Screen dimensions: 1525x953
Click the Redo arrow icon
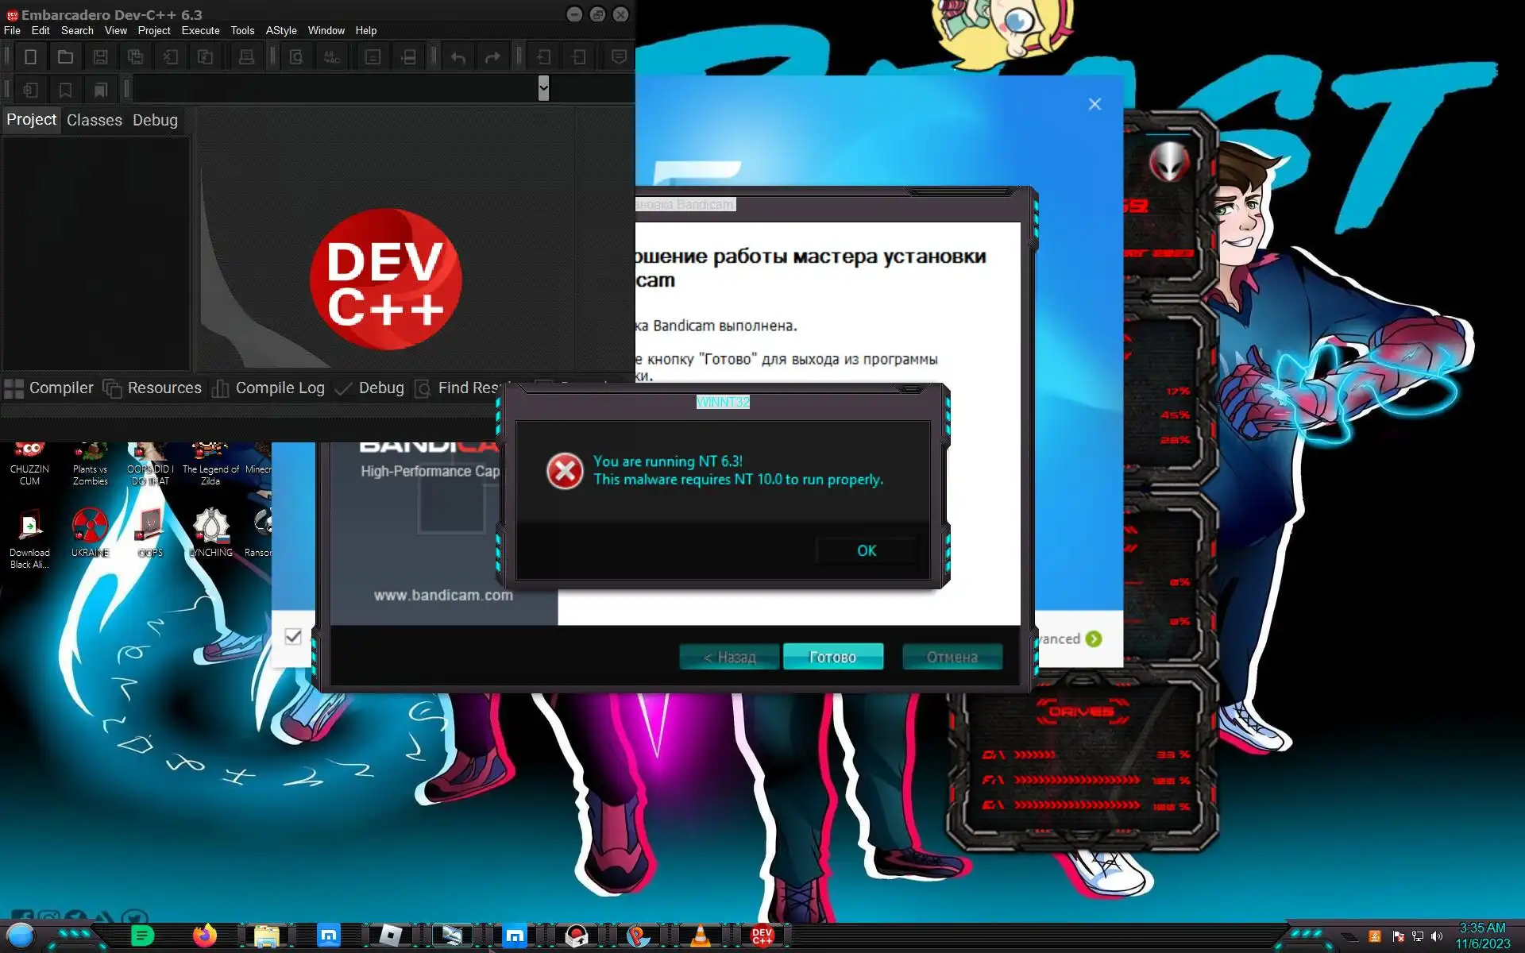[492, 57]
